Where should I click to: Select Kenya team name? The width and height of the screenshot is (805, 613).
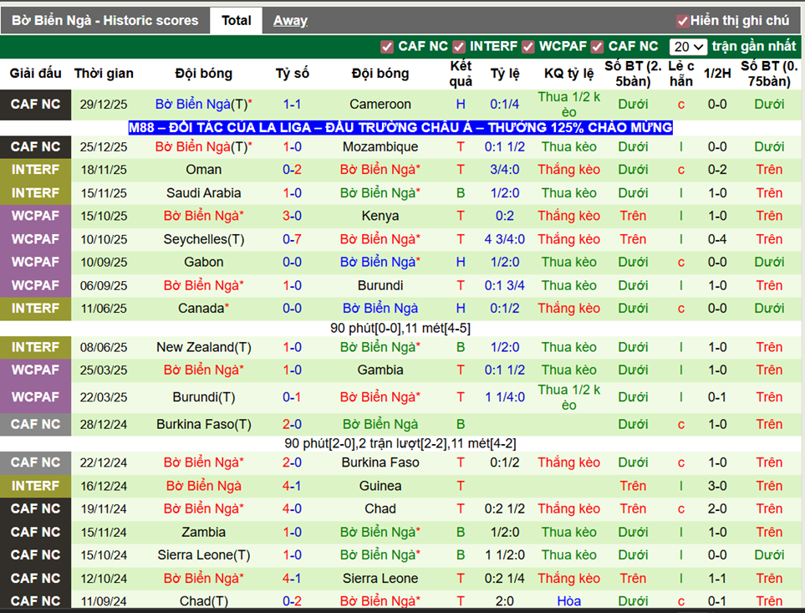(x=380, y=216)
